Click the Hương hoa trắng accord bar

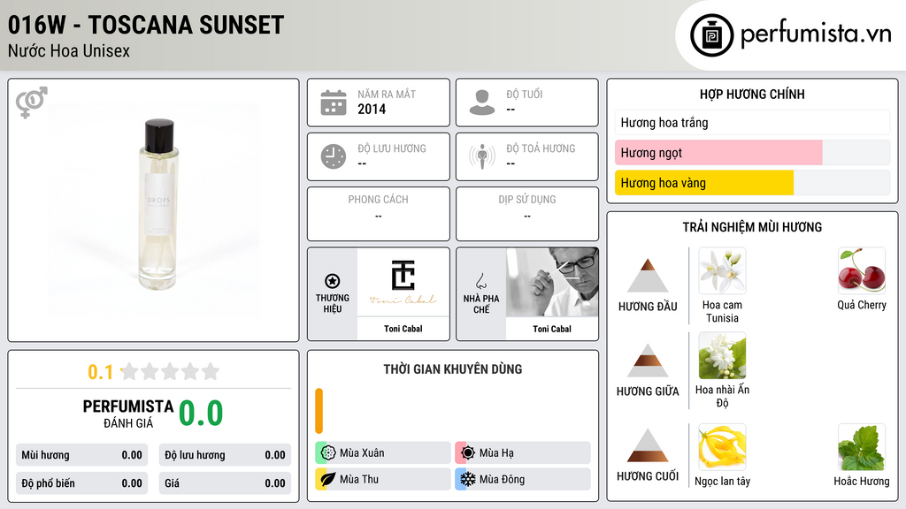coord(752,122)
